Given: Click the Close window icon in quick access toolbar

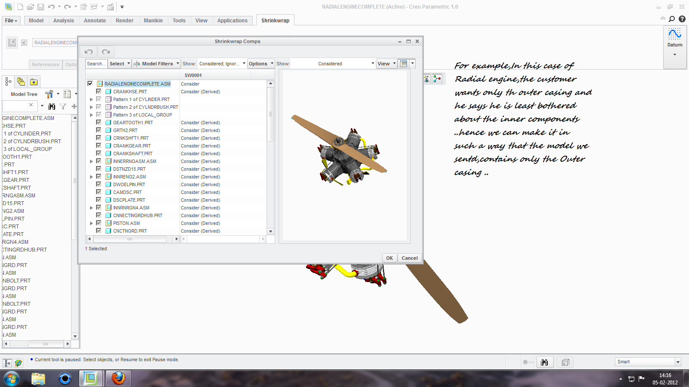Looking at the screenshot, I should click(x=111, y=7).
